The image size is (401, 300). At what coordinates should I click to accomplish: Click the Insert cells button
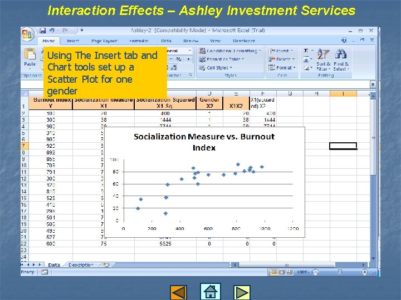[281, 51]
